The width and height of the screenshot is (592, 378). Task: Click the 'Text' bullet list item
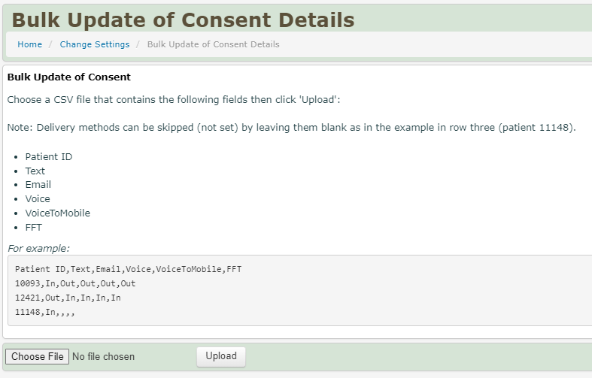(35, 171)
